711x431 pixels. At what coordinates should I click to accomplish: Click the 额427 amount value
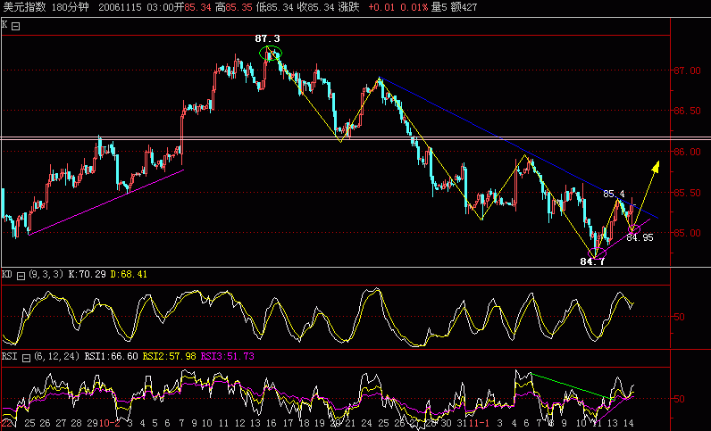coord(464,7)
